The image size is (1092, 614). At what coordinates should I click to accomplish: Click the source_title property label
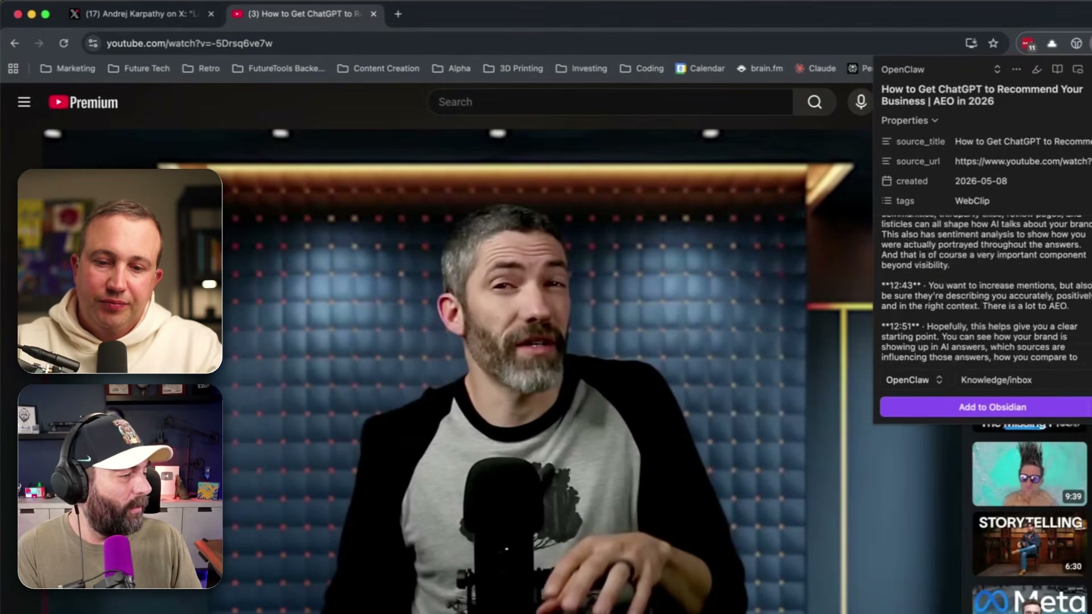[x=920, y=142]
